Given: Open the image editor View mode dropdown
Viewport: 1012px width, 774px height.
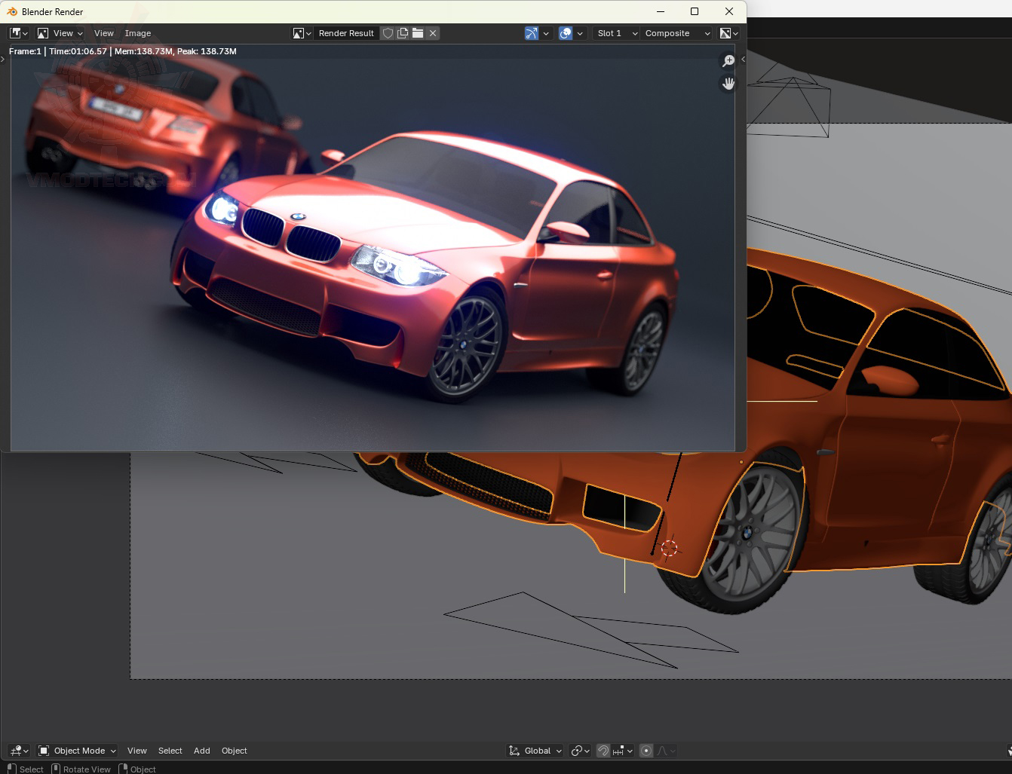Looking at the screenshot, I should pos(60,33).
